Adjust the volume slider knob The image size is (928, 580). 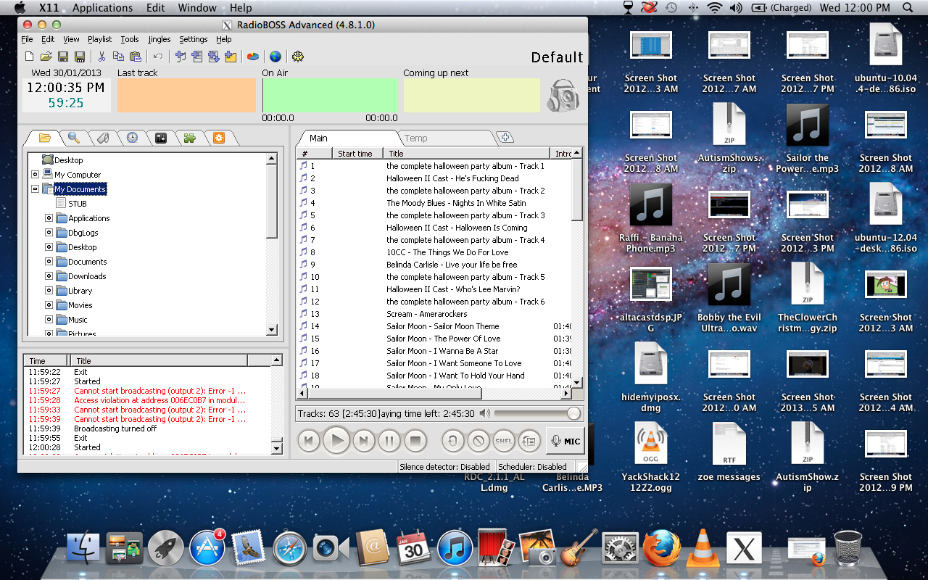pos(573,413)
